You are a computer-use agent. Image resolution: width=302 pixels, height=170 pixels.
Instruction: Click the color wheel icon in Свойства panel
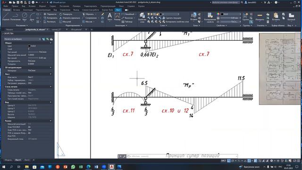(218, 14)
